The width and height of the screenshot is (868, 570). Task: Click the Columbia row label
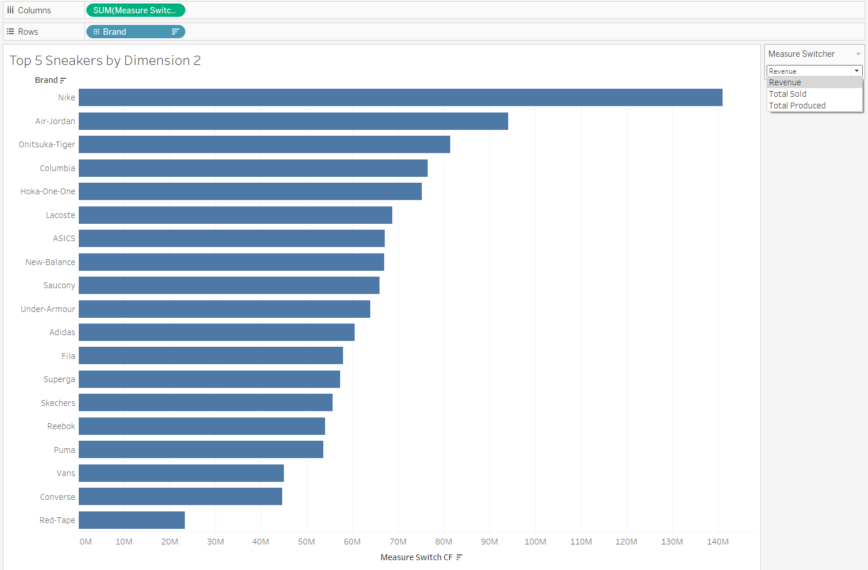click(x=57, y=168)
